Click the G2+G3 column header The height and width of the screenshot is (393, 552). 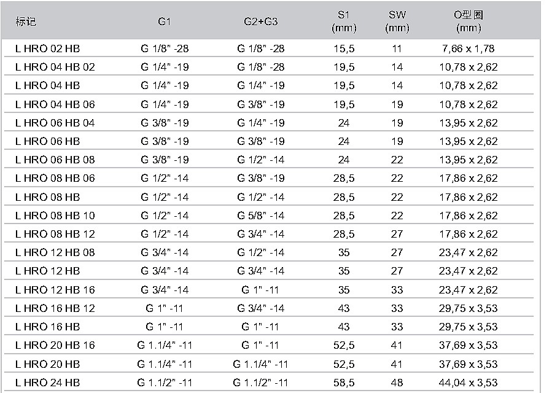tap(261, 21)
